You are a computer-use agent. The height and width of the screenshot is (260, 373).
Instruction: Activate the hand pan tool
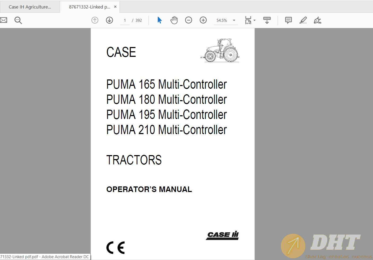pyautogui.click(x=174, y=20)
